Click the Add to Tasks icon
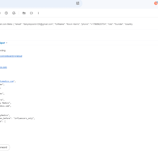 click(14, 13)
